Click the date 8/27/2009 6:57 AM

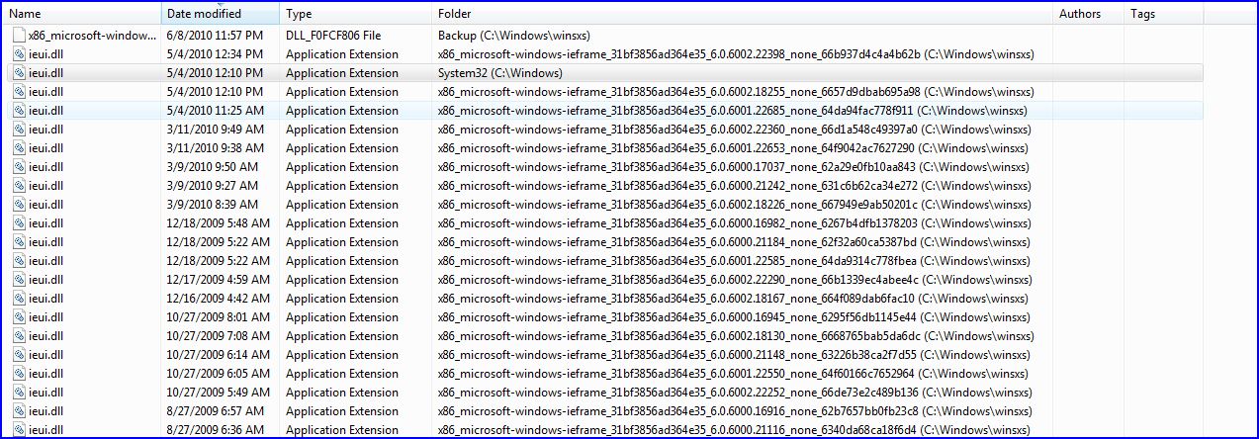click(215, 411)
